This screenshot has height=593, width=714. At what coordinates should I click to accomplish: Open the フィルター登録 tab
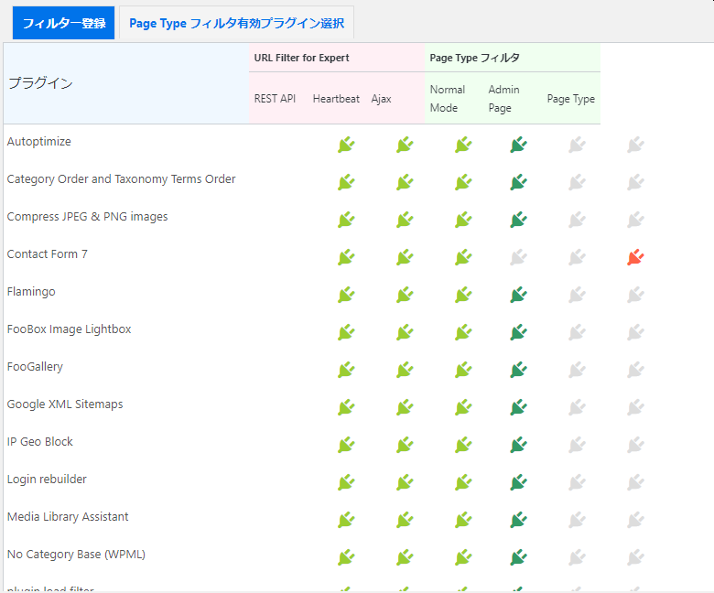pos(63,23)
